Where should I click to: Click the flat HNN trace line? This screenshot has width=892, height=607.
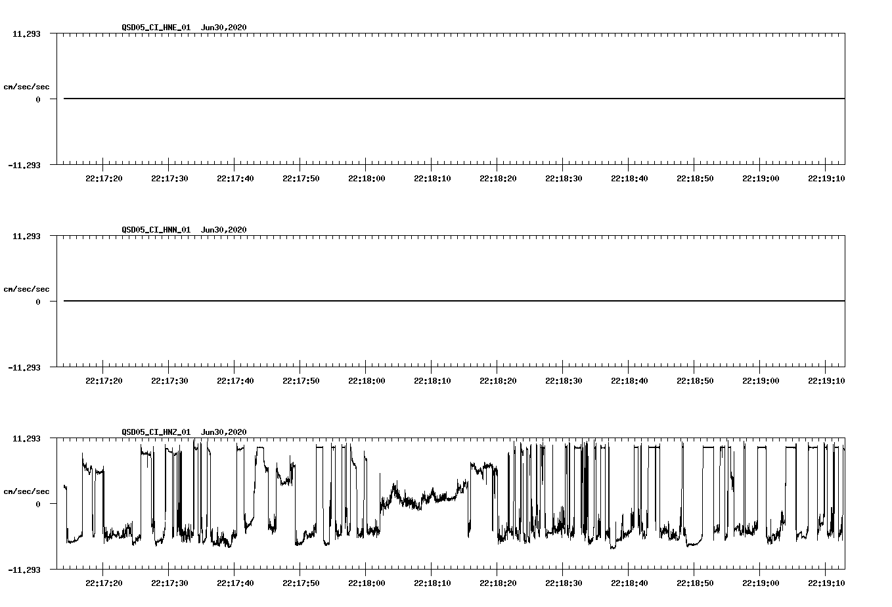[454, 301]
